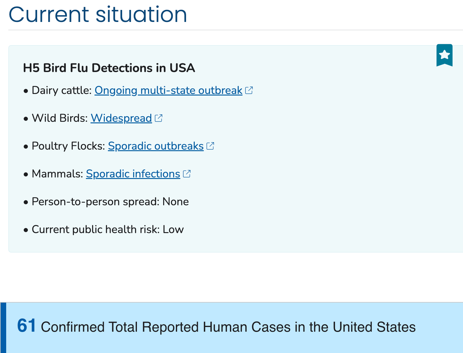Viewport: 463px width, 353px height.
Task: Click Confirmed Total Reported Human Cases text
Action: coord(228,327)
